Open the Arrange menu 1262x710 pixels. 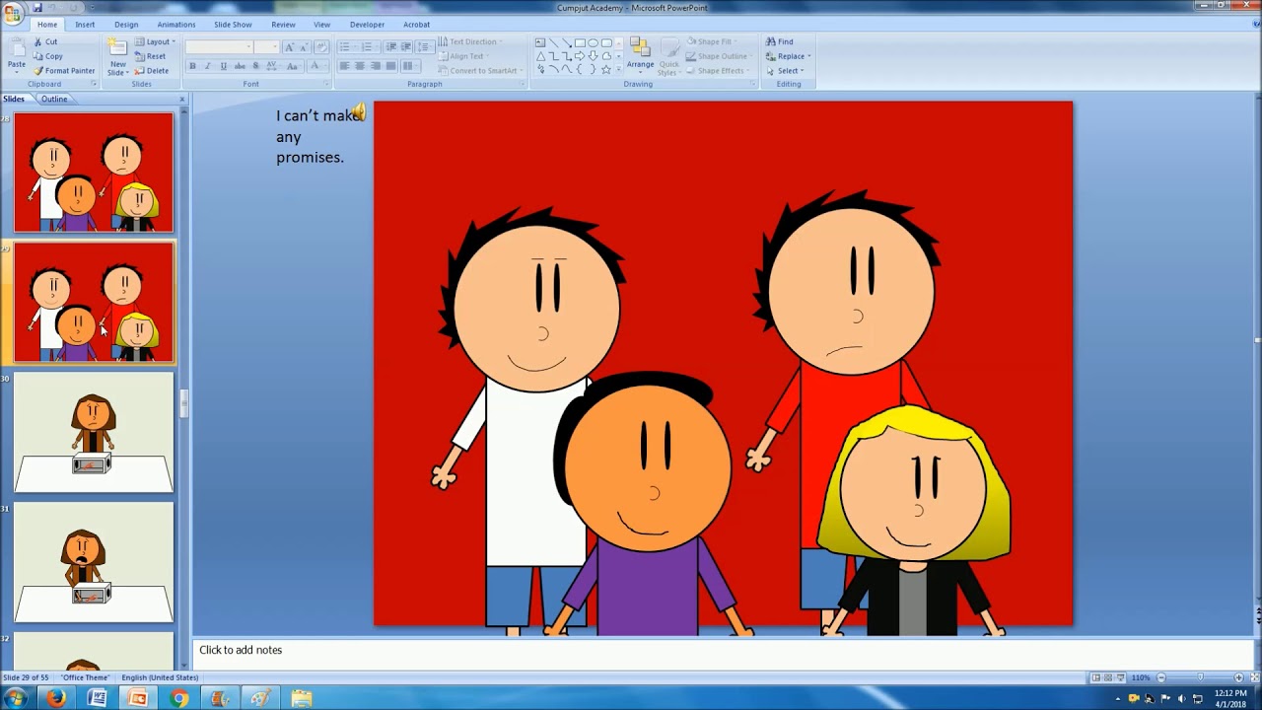pos(640,55)
